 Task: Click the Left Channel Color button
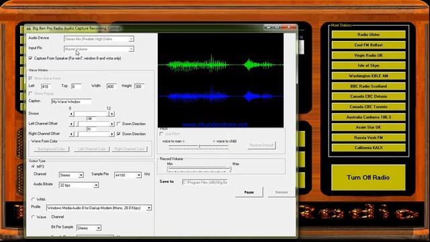[91, 149]
